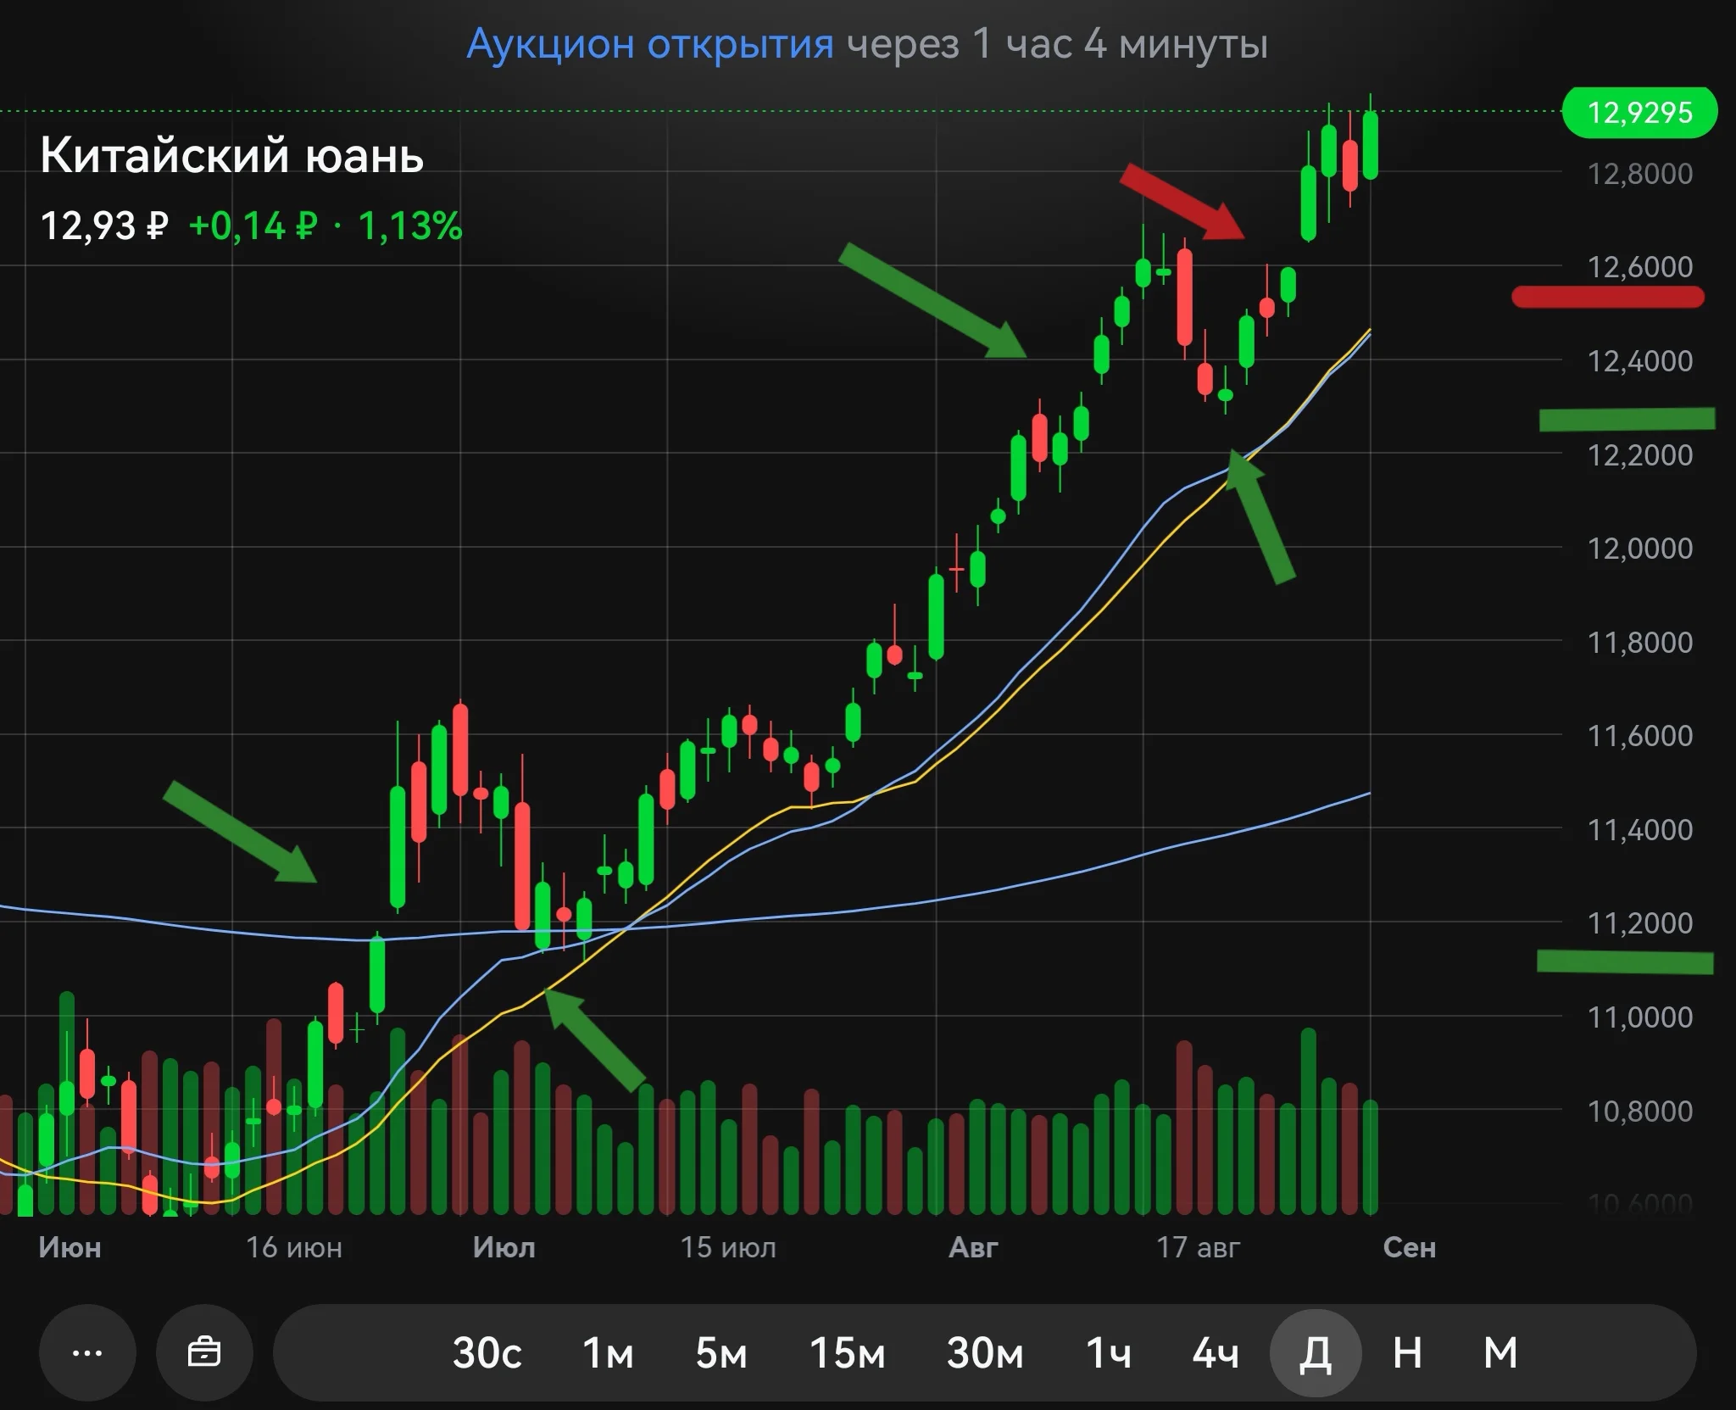Tap the 10,8000 price axis label
1736x1410 pixels.
[1639, 1112]
